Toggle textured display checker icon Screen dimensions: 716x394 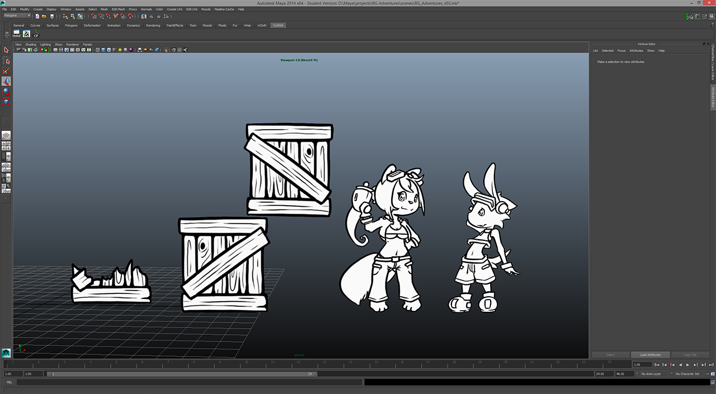pyautogui.click(x=114, y=50)
